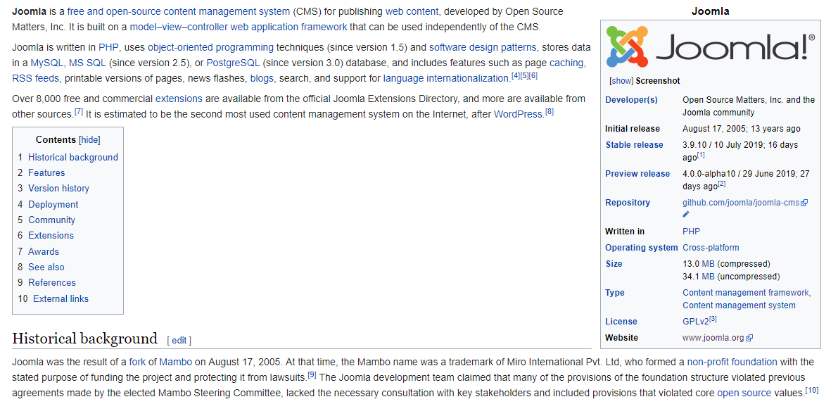838x404 pixels.
Task: Click 'MB' next to 13.0 compressed
Action: [708, 263]
